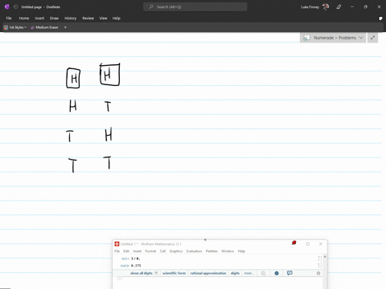
Task: Click the speech bubble feedback icon
Action: click(x=289, y=273)
